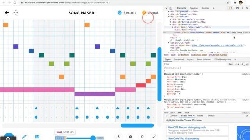This screenshot has height=140, width=250.
Task: Add new style rule plus icon
Action: 242,64
